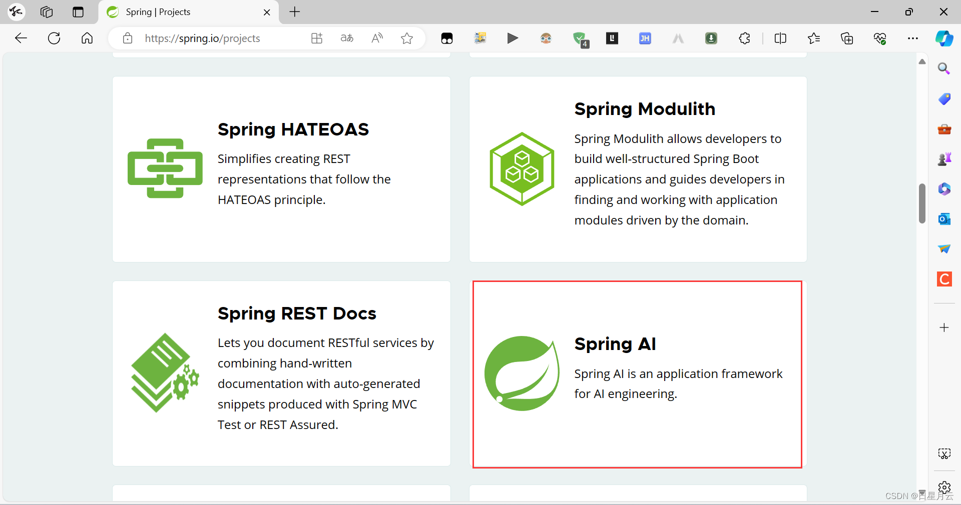Click the Spring AI description text
This screenshot has width=961, height=505.
point(678,384)
